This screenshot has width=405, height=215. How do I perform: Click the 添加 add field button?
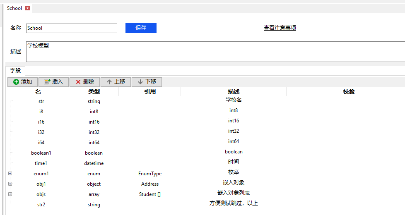coord(22,82)
